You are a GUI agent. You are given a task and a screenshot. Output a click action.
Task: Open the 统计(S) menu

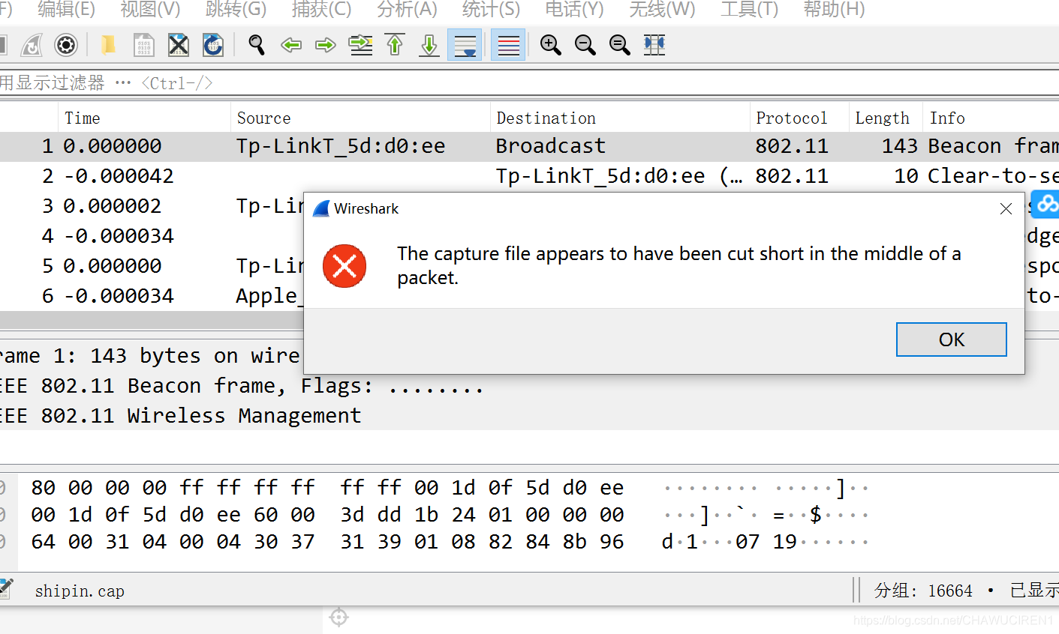[x=491, y=10]
